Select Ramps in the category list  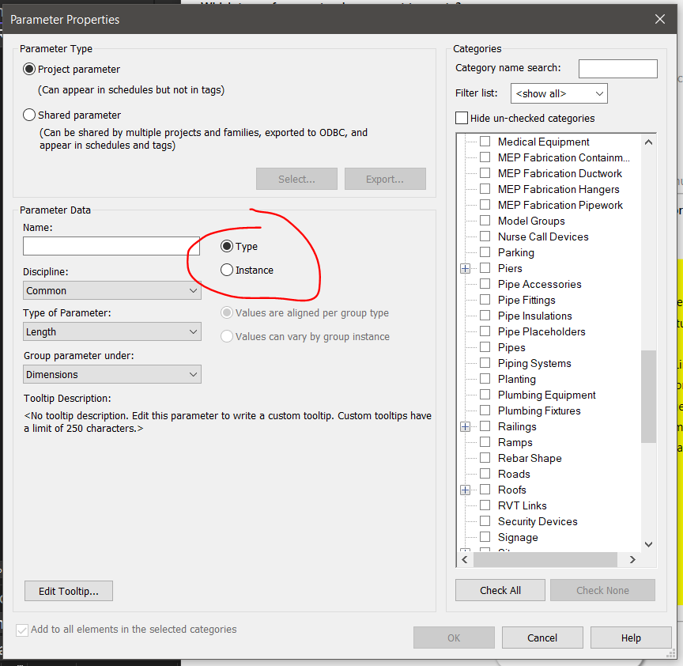point(515,442)
